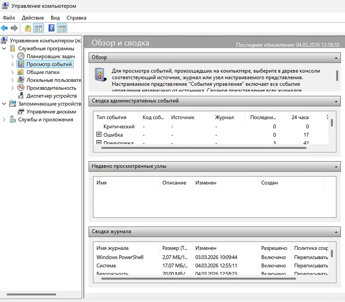Open the Действие menu

click(x=33, y=18)
